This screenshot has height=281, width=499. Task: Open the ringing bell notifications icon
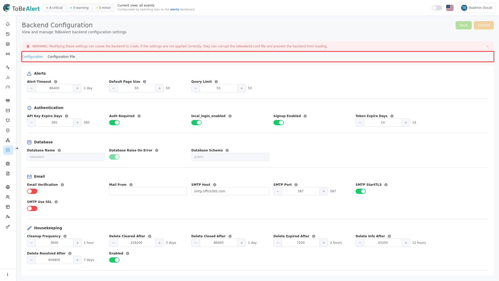point(8,120)
